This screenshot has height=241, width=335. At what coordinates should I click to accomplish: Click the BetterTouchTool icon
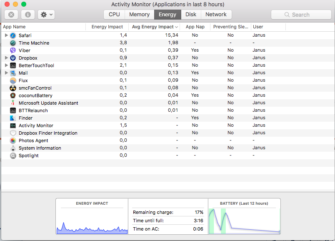pyautogui.click(x=13, y=65)
